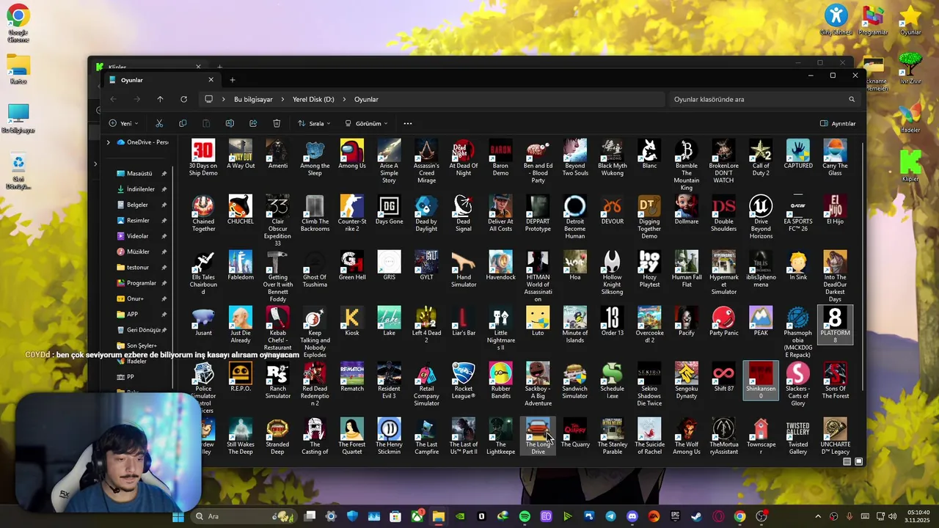The width and height of the screenshot is (939, 528).
Task: Open İndirilenler in the sidebar
Action: [141, 189]
